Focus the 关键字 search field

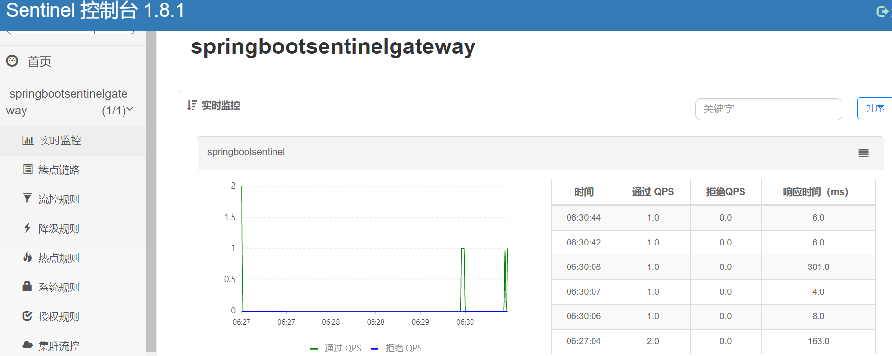(x=768, y=109)
